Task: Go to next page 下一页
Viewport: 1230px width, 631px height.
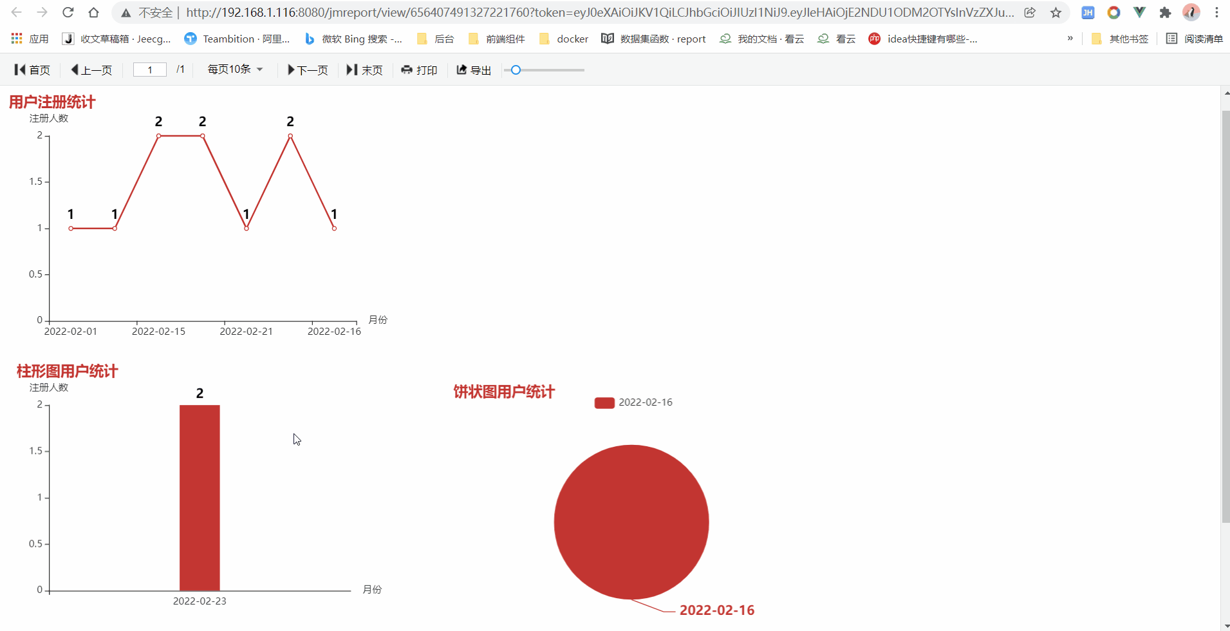Action: (308, 70)
